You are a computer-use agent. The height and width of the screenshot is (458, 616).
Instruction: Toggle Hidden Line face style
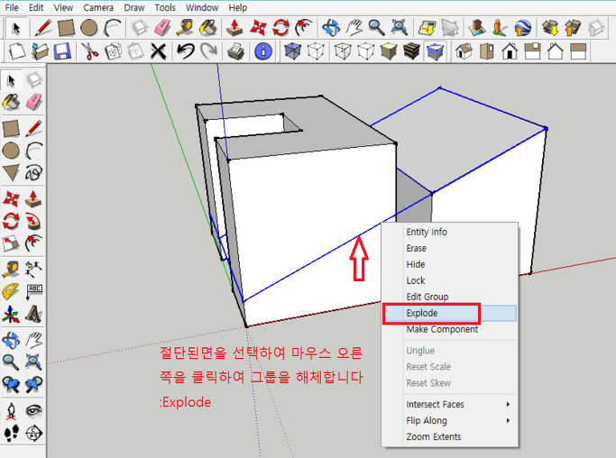[x=366, y=51]
